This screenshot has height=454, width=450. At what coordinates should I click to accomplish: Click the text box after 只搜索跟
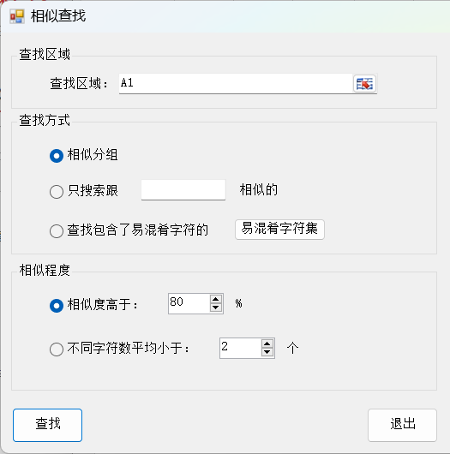coord(183,189)
